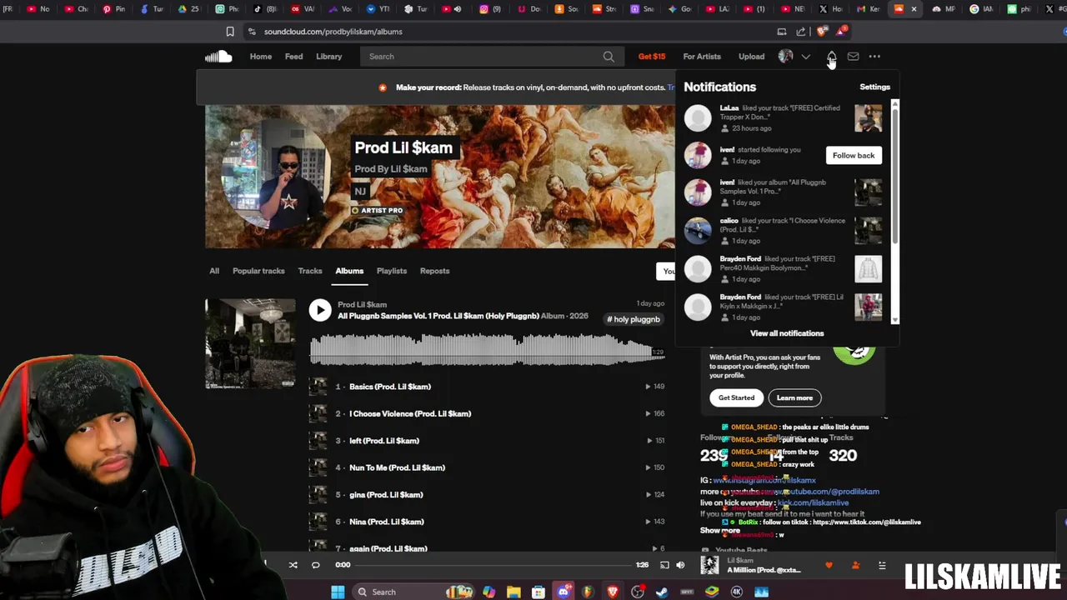This screenshot has width=1067, height=600.
Task: Open the Home nav item
Action: click(261, 57)
